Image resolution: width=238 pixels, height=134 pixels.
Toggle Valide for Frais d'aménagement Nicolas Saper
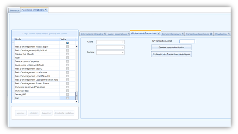(x=68, y=47)
